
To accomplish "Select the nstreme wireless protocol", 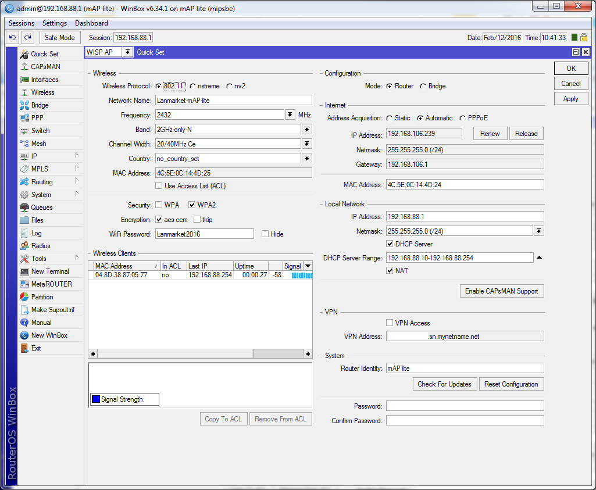I will point(193,86).
